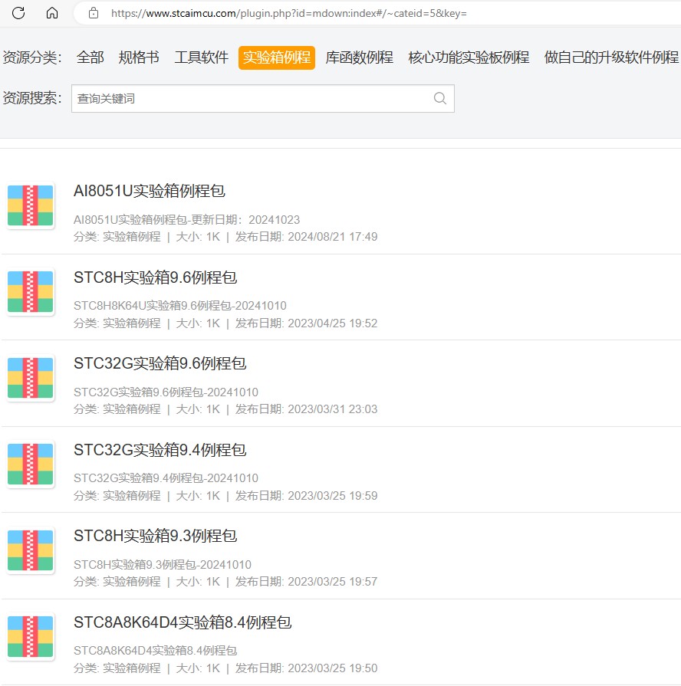Click description STC8H实验箱9.3例程包-20241010
Viewport: 681px width, 686px height.
[x=163, y=564]
